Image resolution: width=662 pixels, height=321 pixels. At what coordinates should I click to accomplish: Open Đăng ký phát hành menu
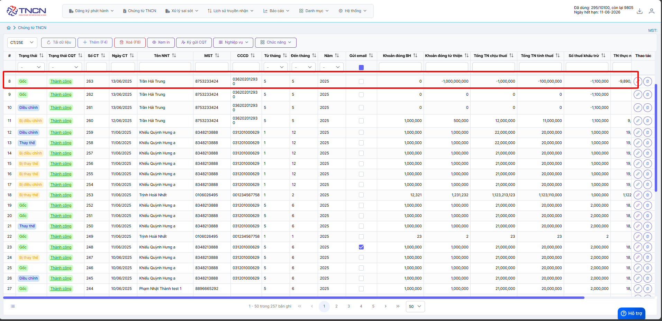91,11
